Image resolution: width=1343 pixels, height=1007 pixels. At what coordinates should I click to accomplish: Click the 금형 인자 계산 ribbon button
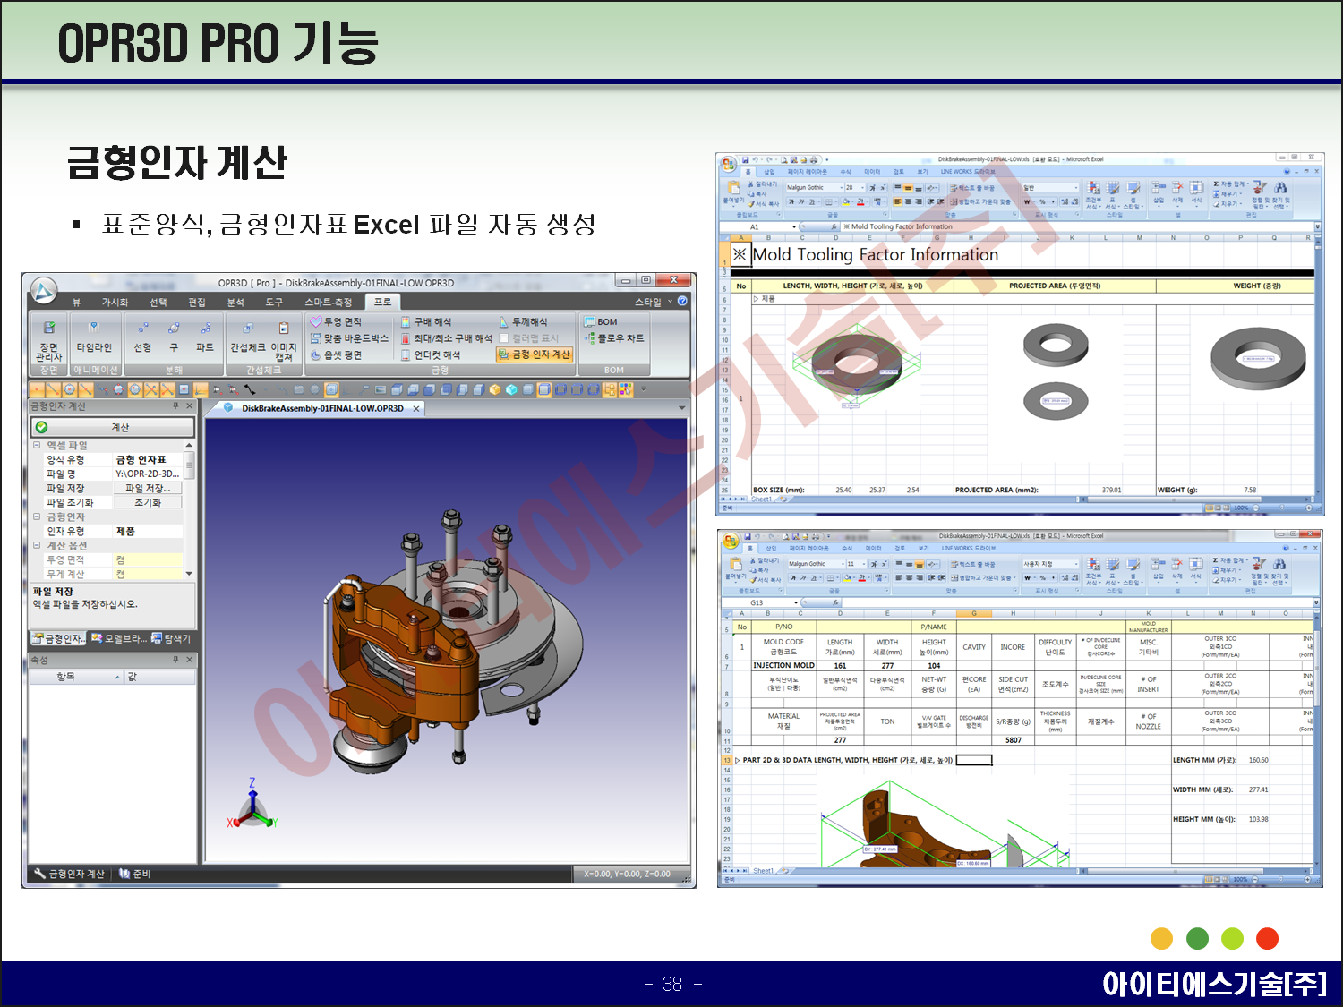point(535,354)
